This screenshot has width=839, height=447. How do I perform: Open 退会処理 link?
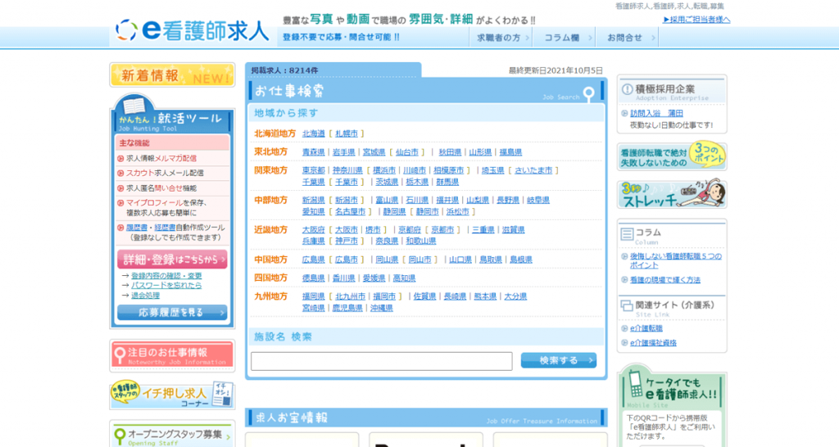point(146,296)
